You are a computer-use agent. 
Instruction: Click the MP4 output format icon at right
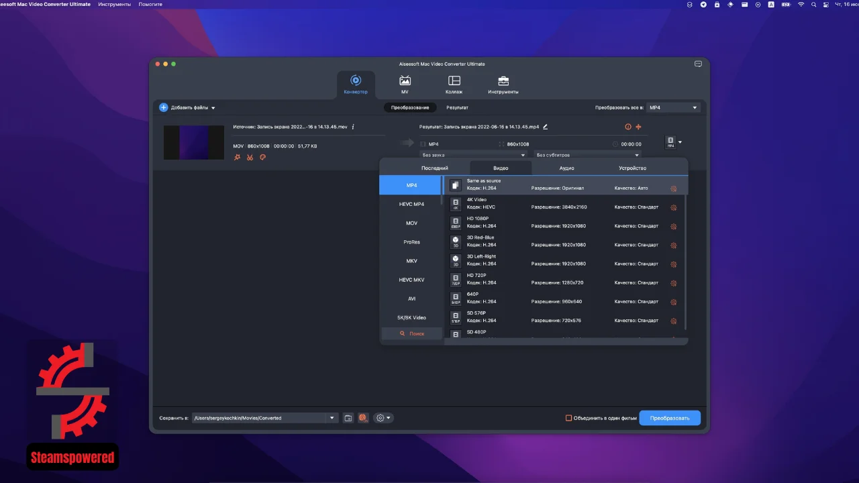click(670, 142)
